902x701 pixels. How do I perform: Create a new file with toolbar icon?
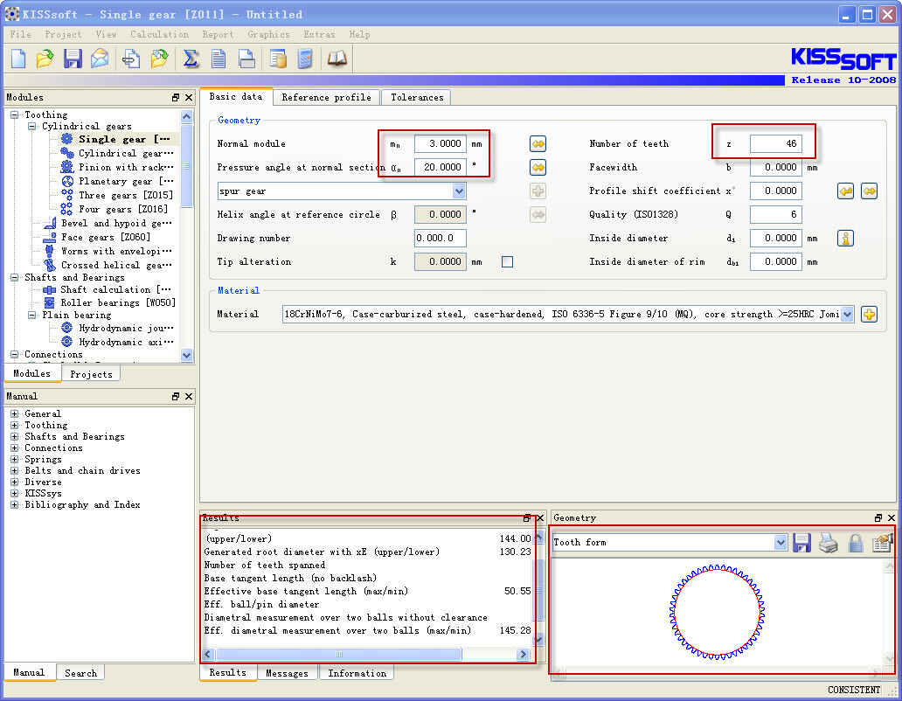[18, 59]
